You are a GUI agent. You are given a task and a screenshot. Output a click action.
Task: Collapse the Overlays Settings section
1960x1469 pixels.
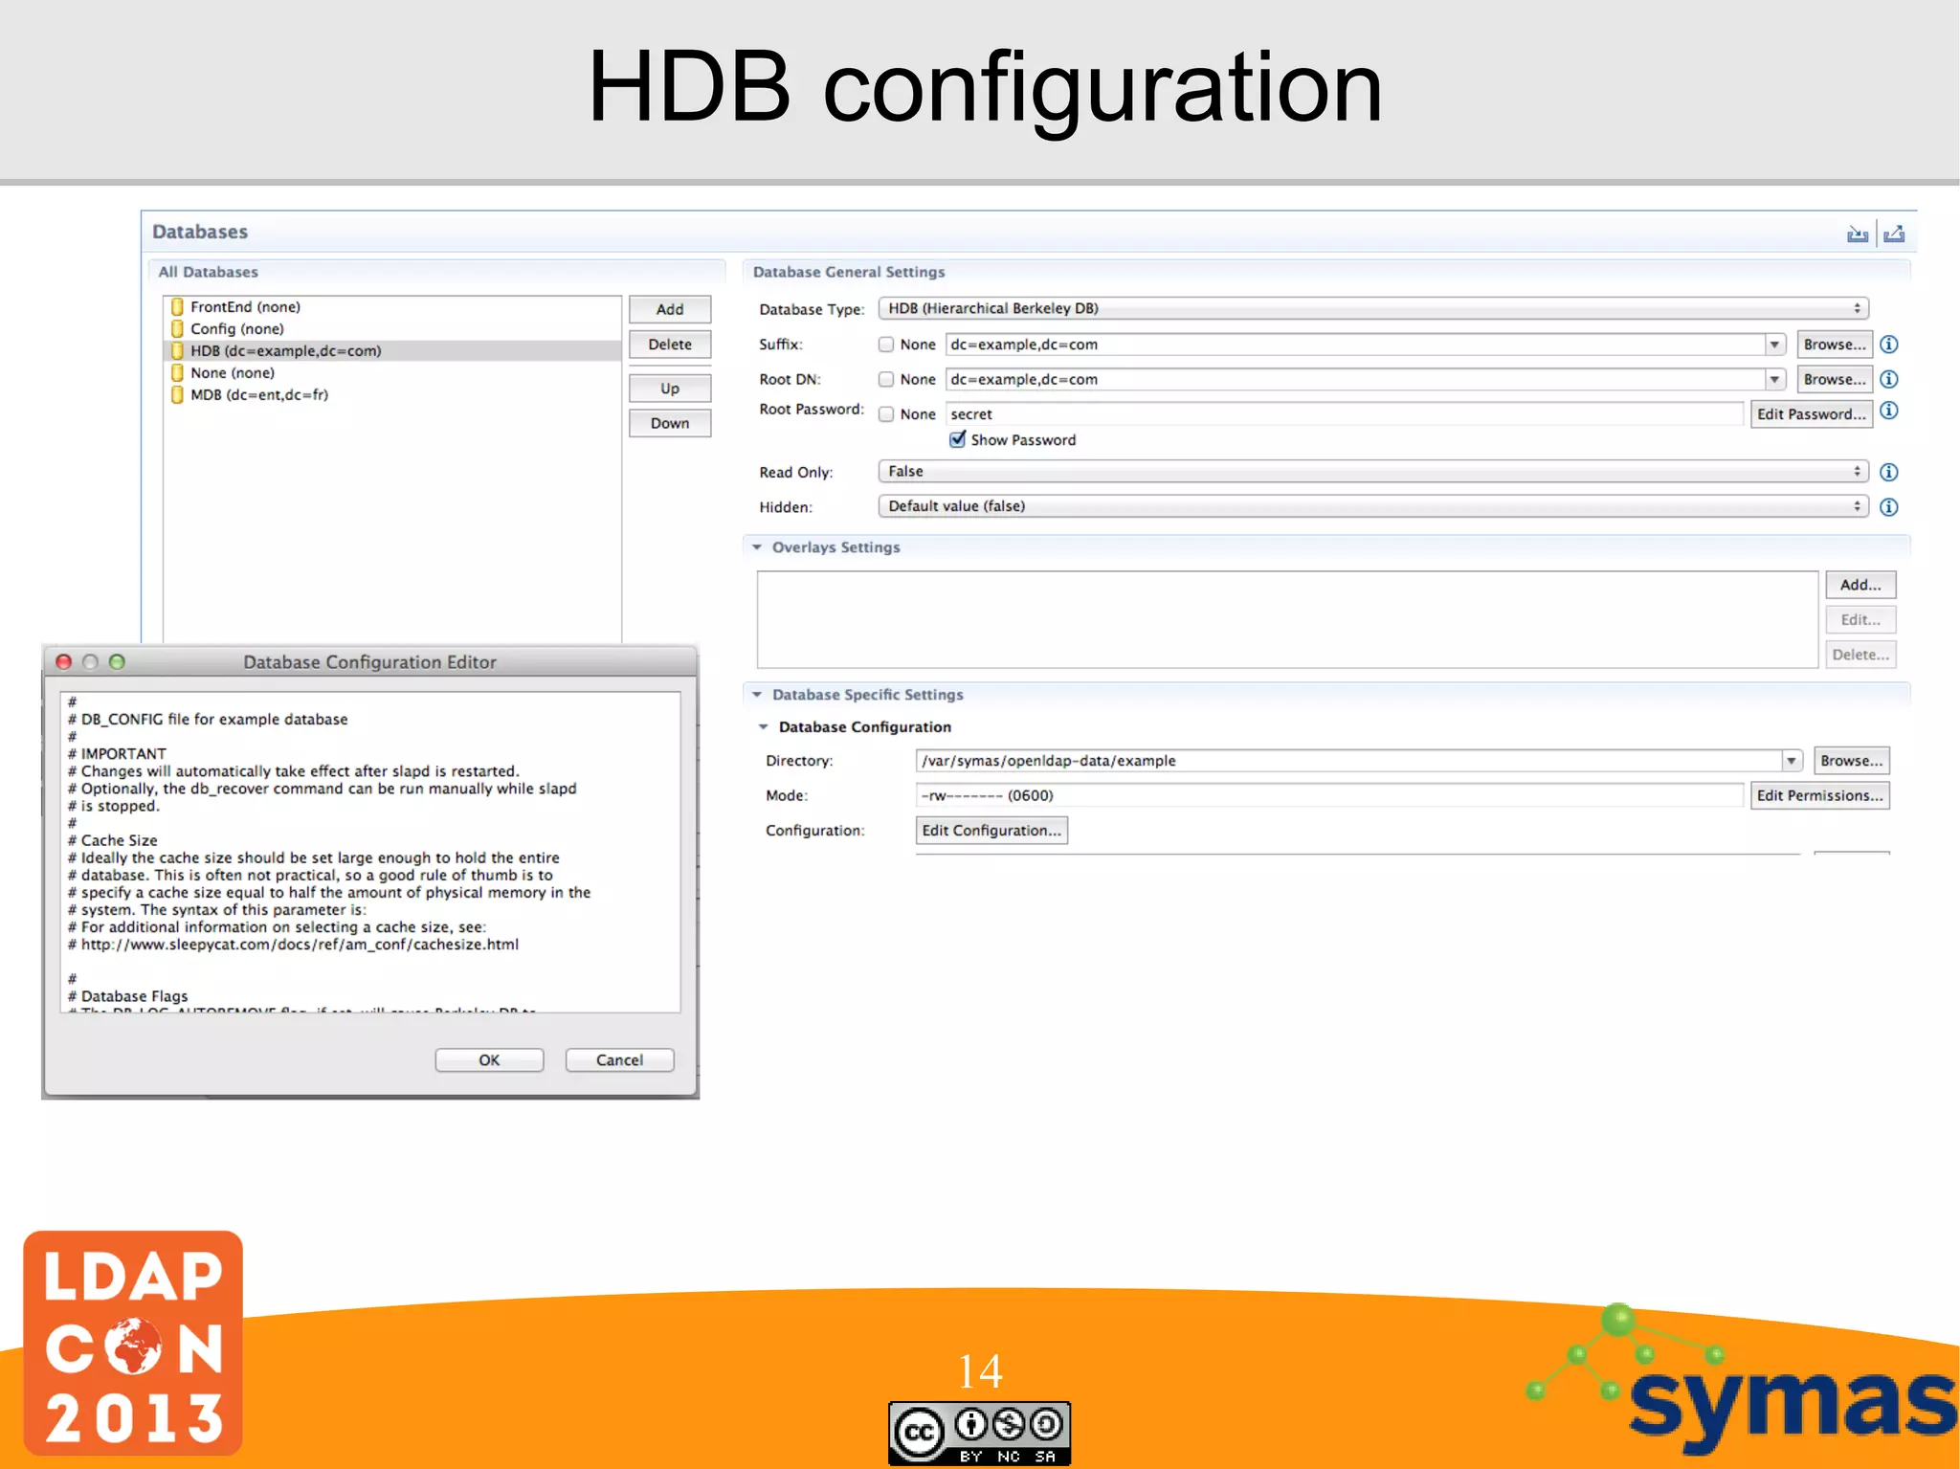757,547
